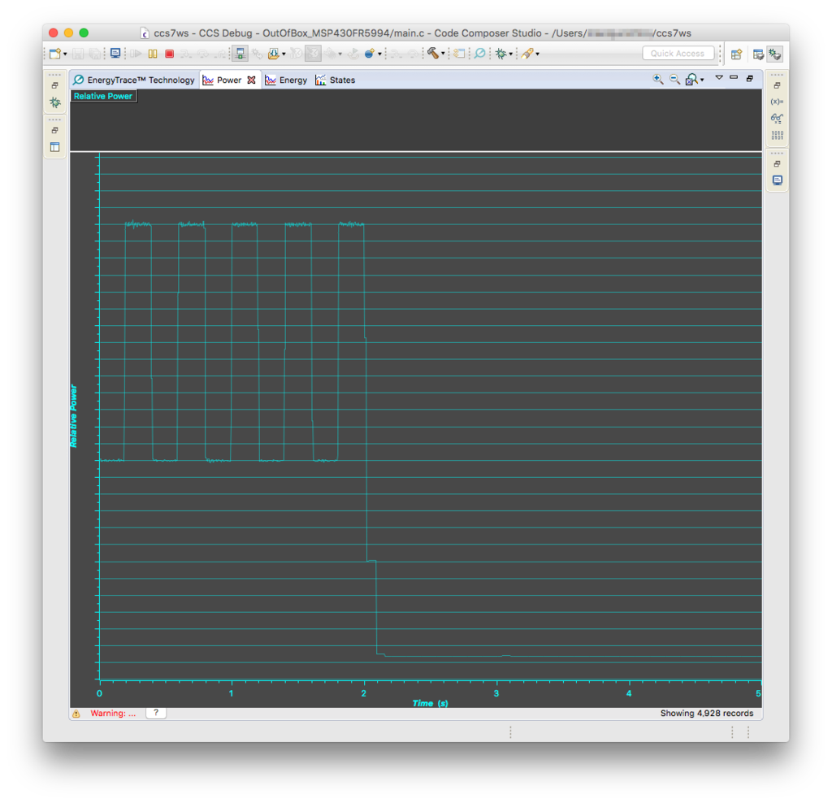Resume the debug session

tap(136, 54)
